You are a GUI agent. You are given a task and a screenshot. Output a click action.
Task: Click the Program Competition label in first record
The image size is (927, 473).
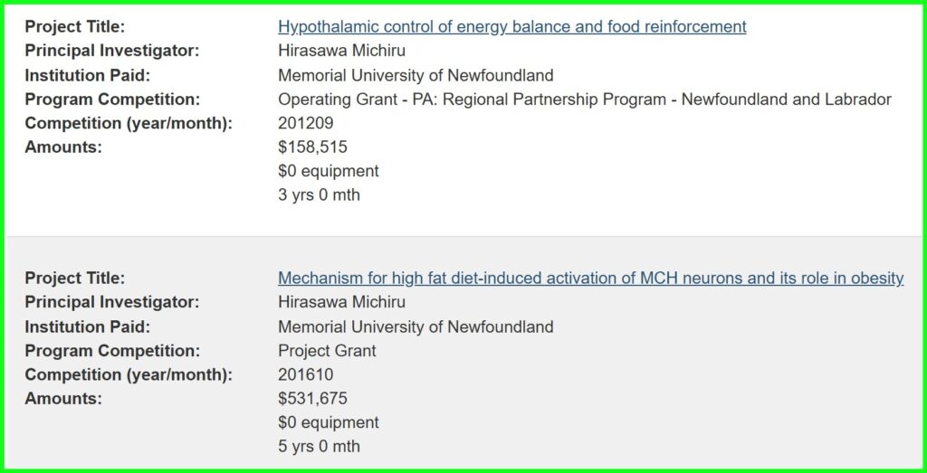(x=112, y=99)
